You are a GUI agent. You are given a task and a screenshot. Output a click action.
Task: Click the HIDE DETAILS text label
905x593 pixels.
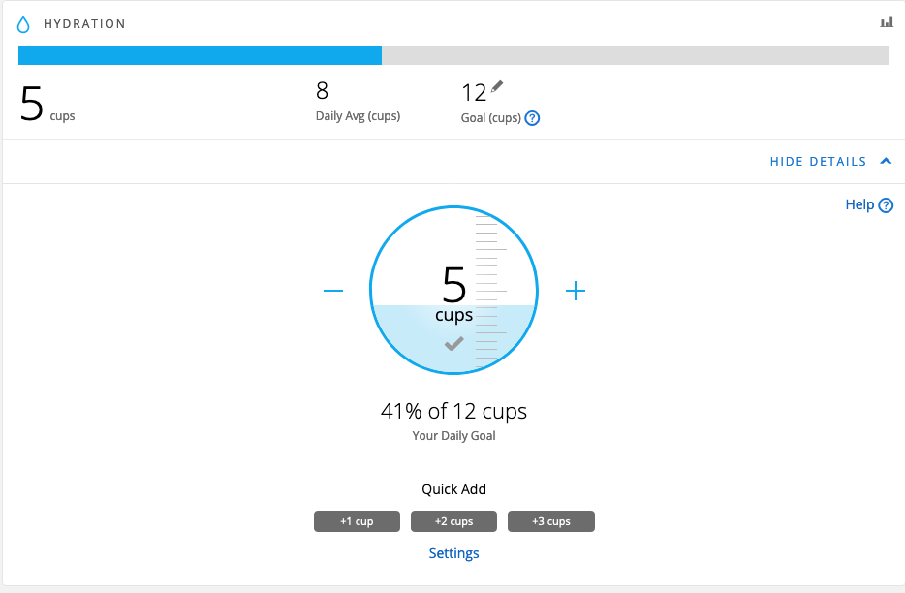point(818,162)
